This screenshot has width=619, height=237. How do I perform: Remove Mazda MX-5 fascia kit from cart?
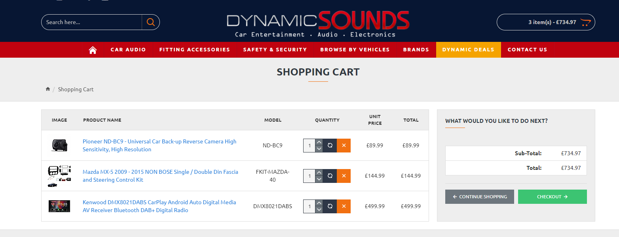click(344, 176)
